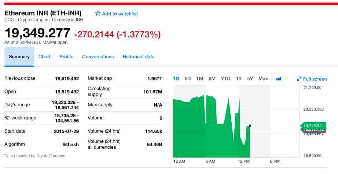The image size is (338, 174).
Task: Click the Previous close value 19,619.492
Action: (x=67, y=79)
